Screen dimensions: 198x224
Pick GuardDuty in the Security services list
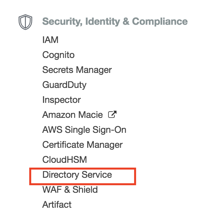coord(64,85)
